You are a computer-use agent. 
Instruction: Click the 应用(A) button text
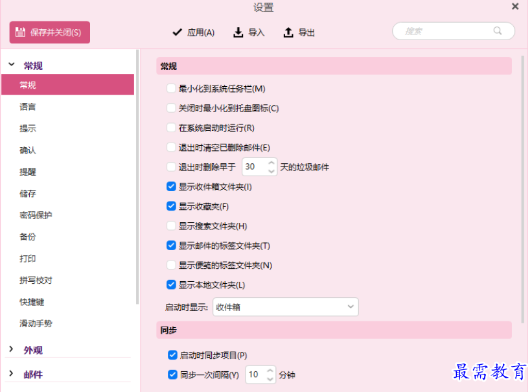click(x=201, y=32)
